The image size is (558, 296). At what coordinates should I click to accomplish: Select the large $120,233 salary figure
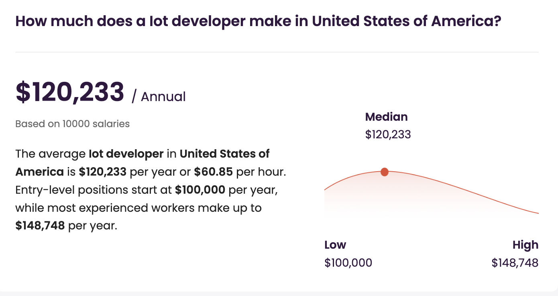pos(70,92)
